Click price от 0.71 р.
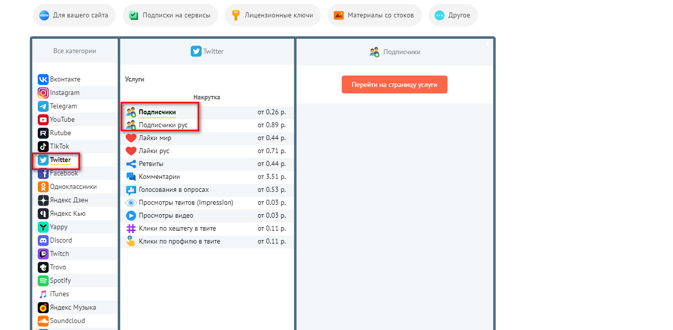673x330 pixels. (x=272, y=151)
